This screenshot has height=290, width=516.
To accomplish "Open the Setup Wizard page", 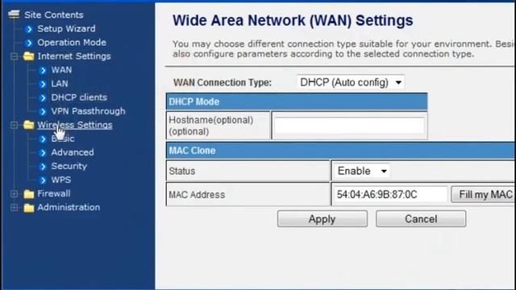I will coord(66,29).
